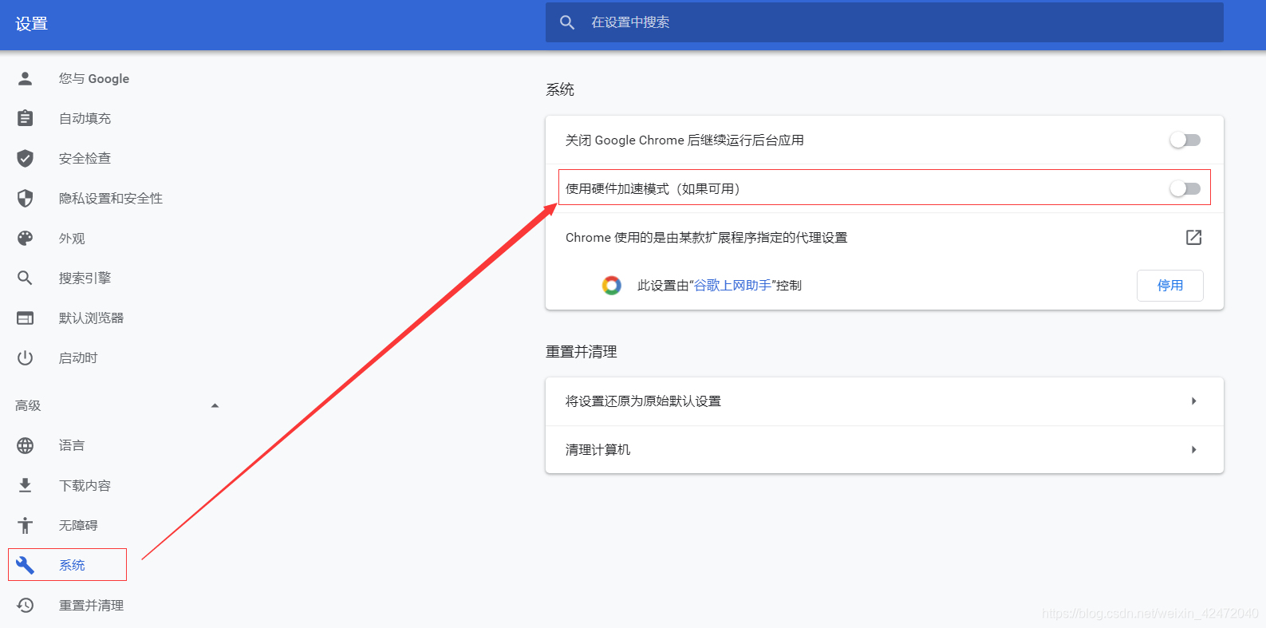Click the text Chrome 使用的是由某款扩展程序指定的代理设置
Viewport: 1266px width, 628px height.
tap(706, 237)
